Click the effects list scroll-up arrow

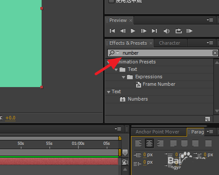217,63
